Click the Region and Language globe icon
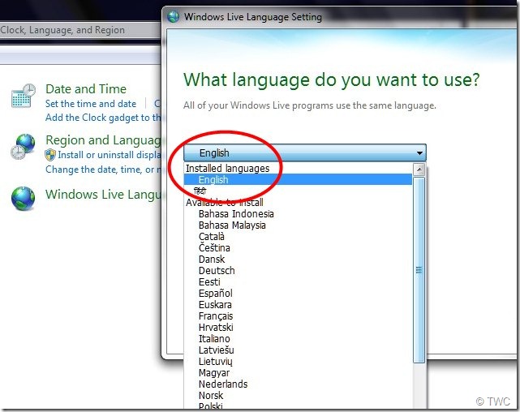 (23, 147)
